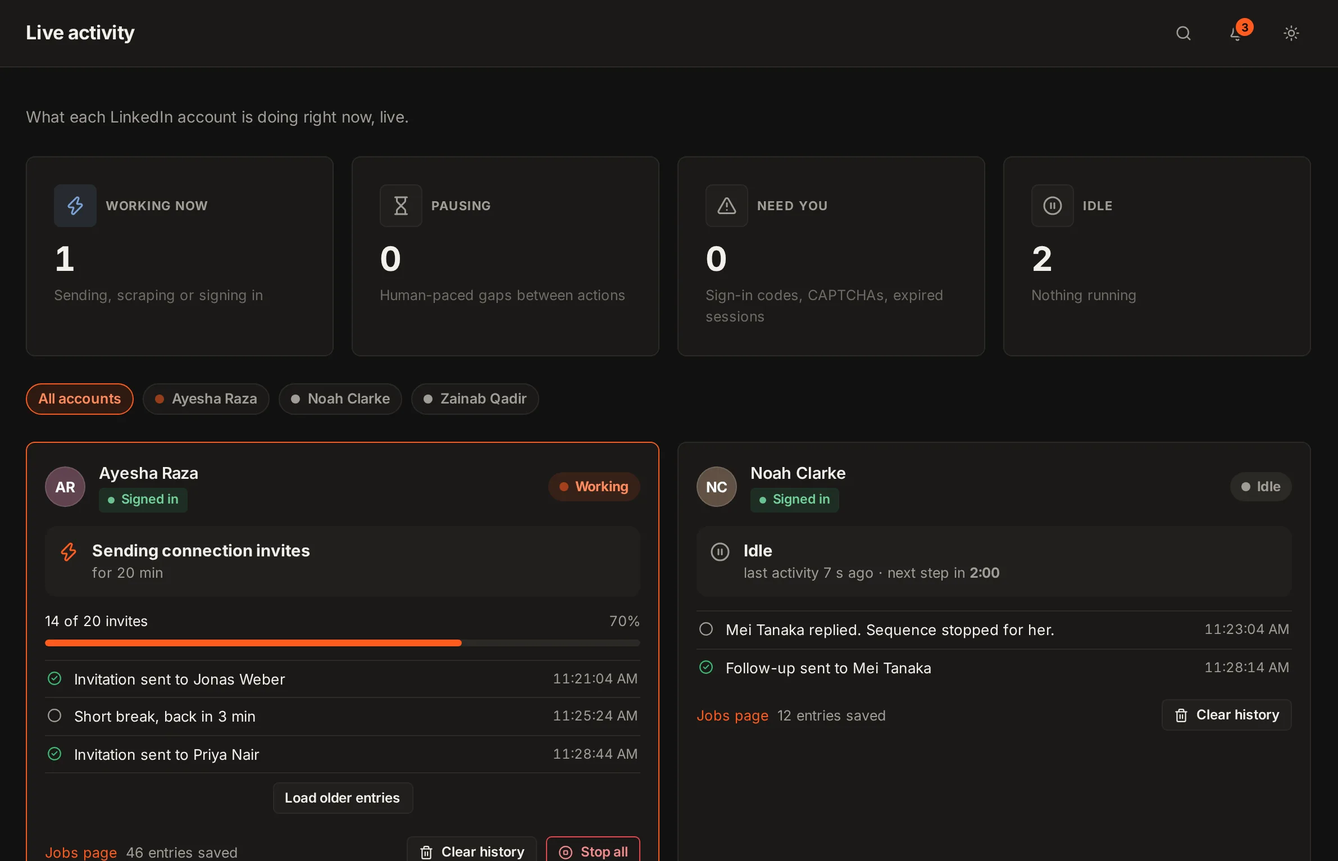The image size is (1338, 861).
Task: Click Noah Clarke's NC avatar
Action: pos(717,487)
